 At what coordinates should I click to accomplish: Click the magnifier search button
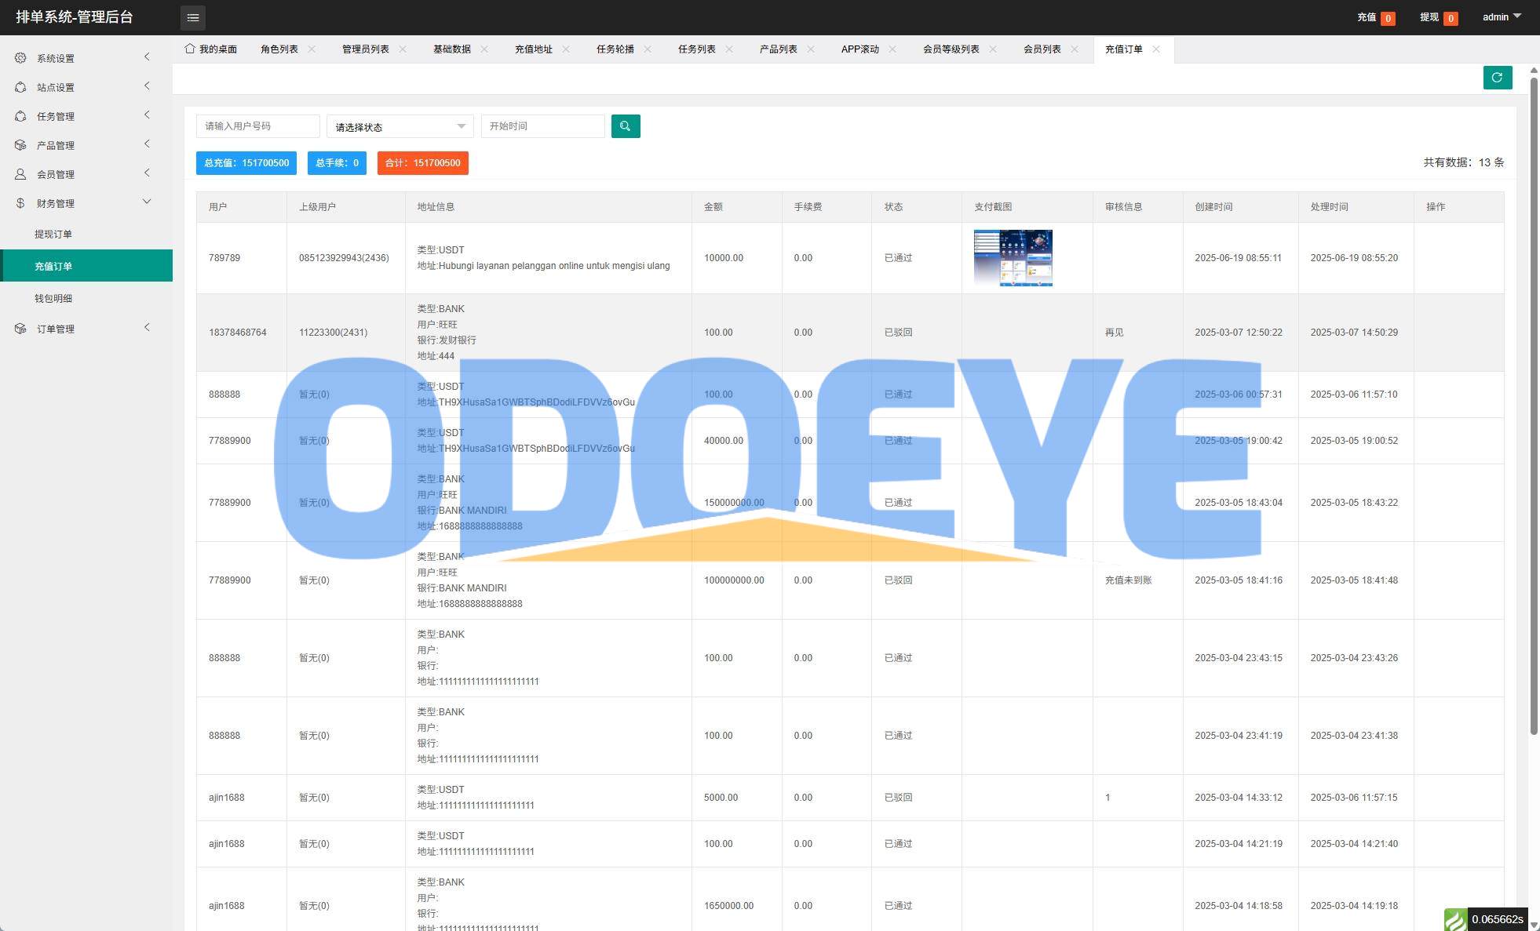coord(626,126)
